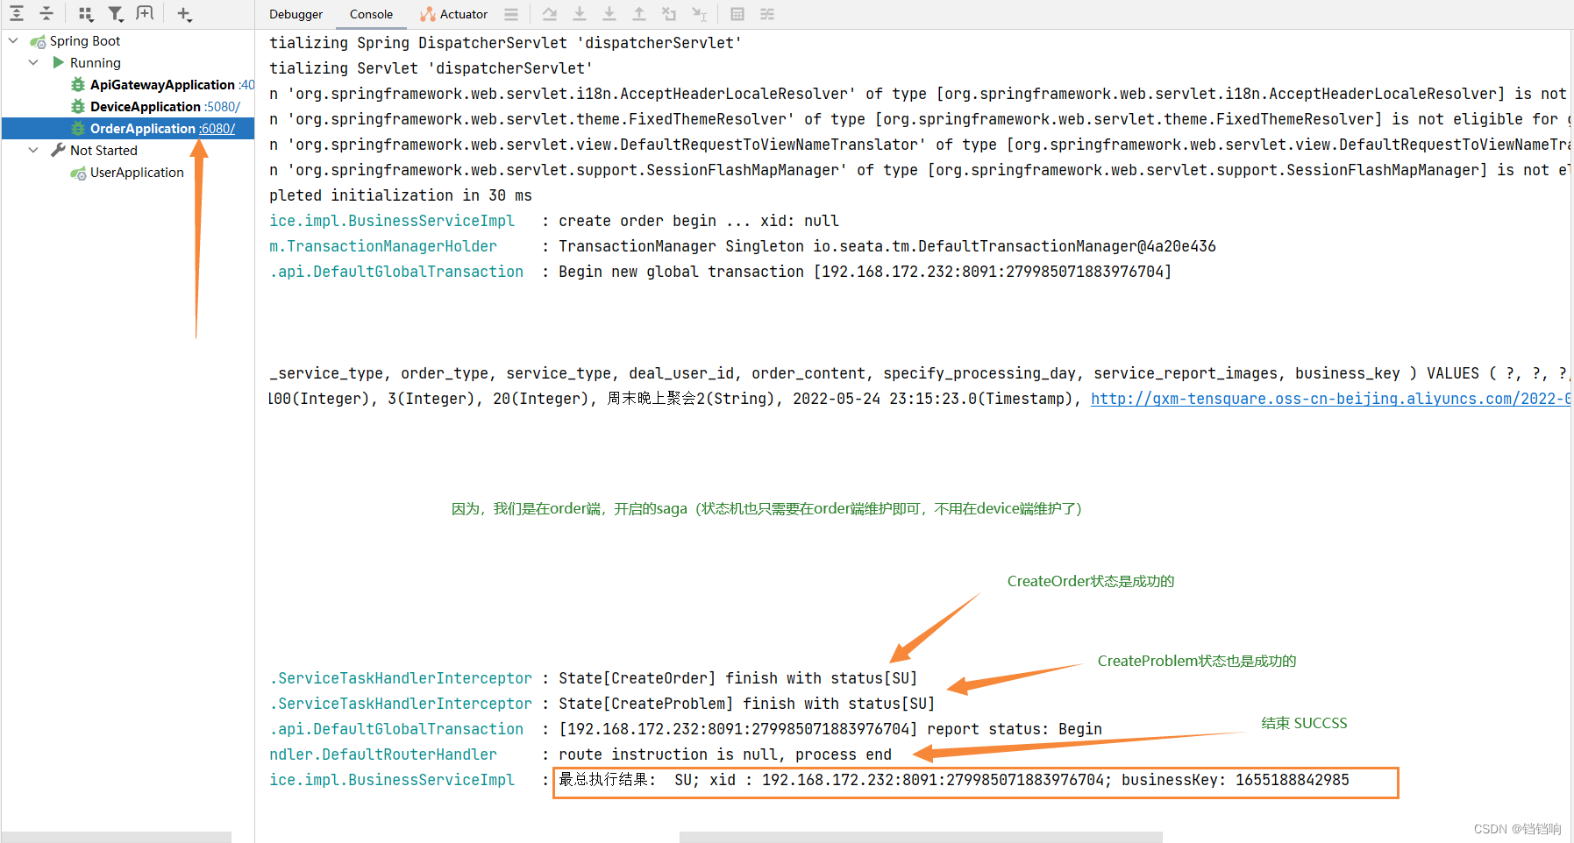The width and height of the screenshot is (1574, 843).
Task: Switch to the Console tab
Action: [x=371, y=14]
